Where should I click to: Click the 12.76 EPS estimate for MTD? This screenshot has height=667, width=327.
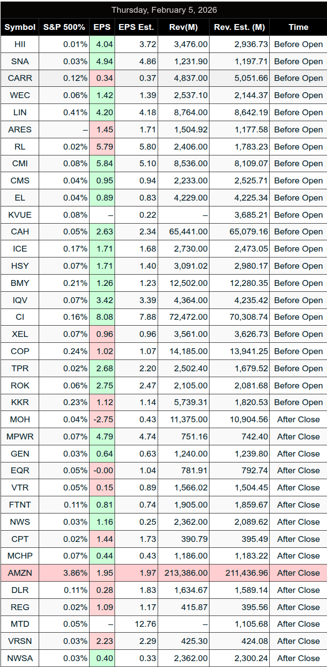click(x=136, y=624)
